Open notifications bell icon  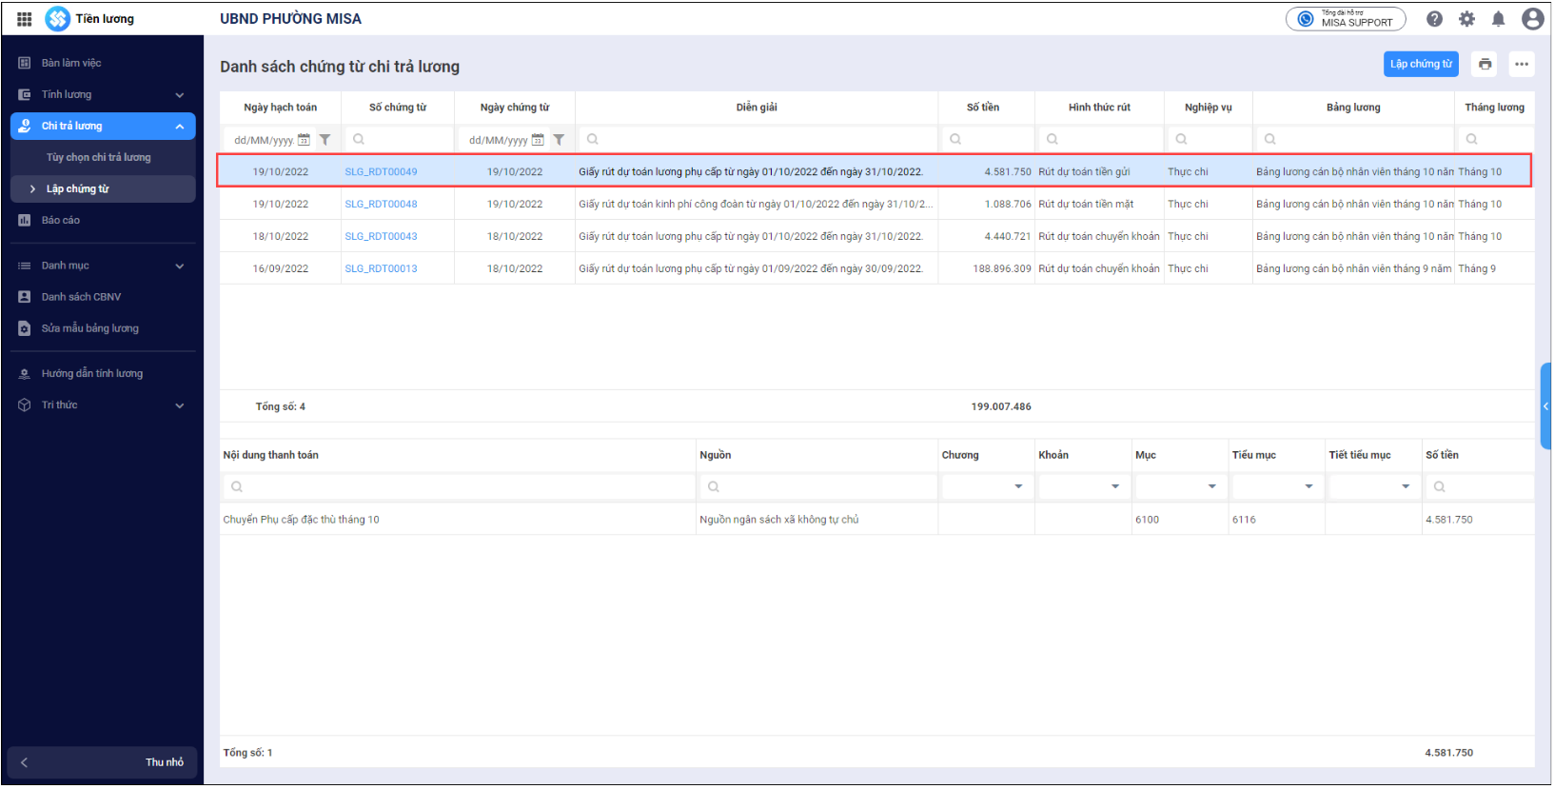(1499, 19)
